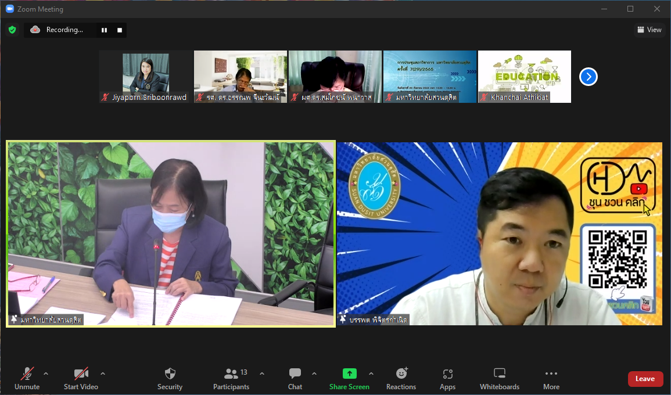Click the green encryption shield icon
The image size is (671, 395).
point(12,30)
